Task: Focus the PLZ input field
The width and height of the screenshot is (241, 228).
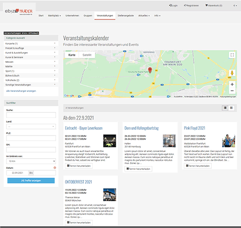Action: coord(31,138)
